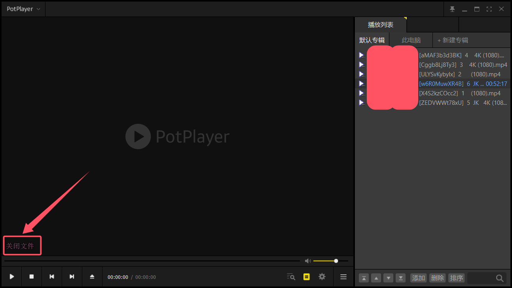512x288 pixels.
Task: Click the 关闭文件 highlighted button
Action: pos(22,245)
